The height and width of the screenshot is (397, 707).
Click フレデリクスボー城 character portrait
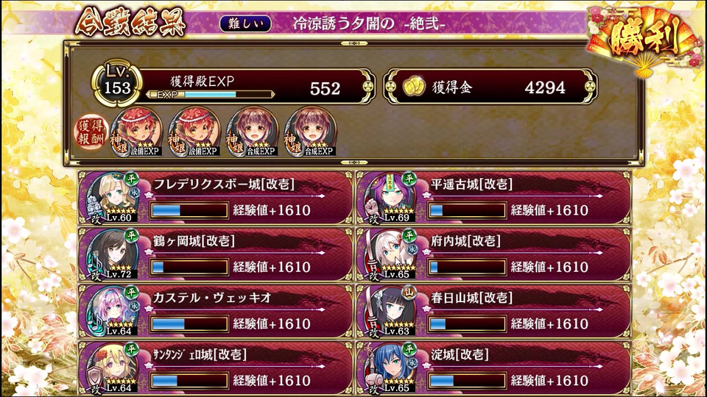112,198
